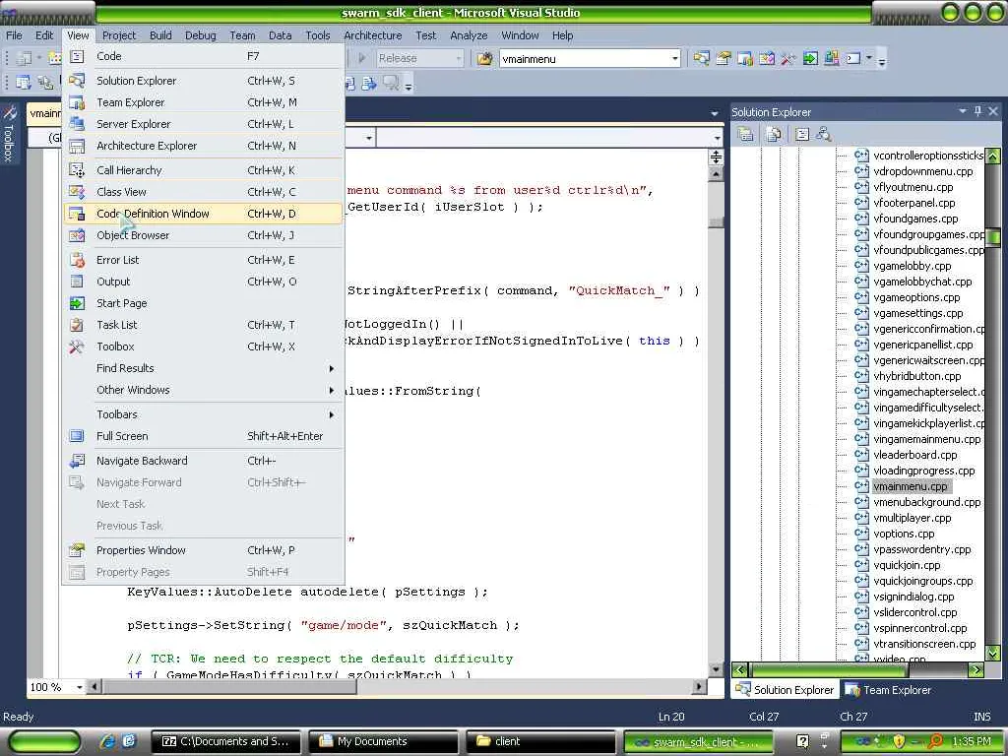Switch to C:\Documents and S... taskbar button

coord(227,741)
